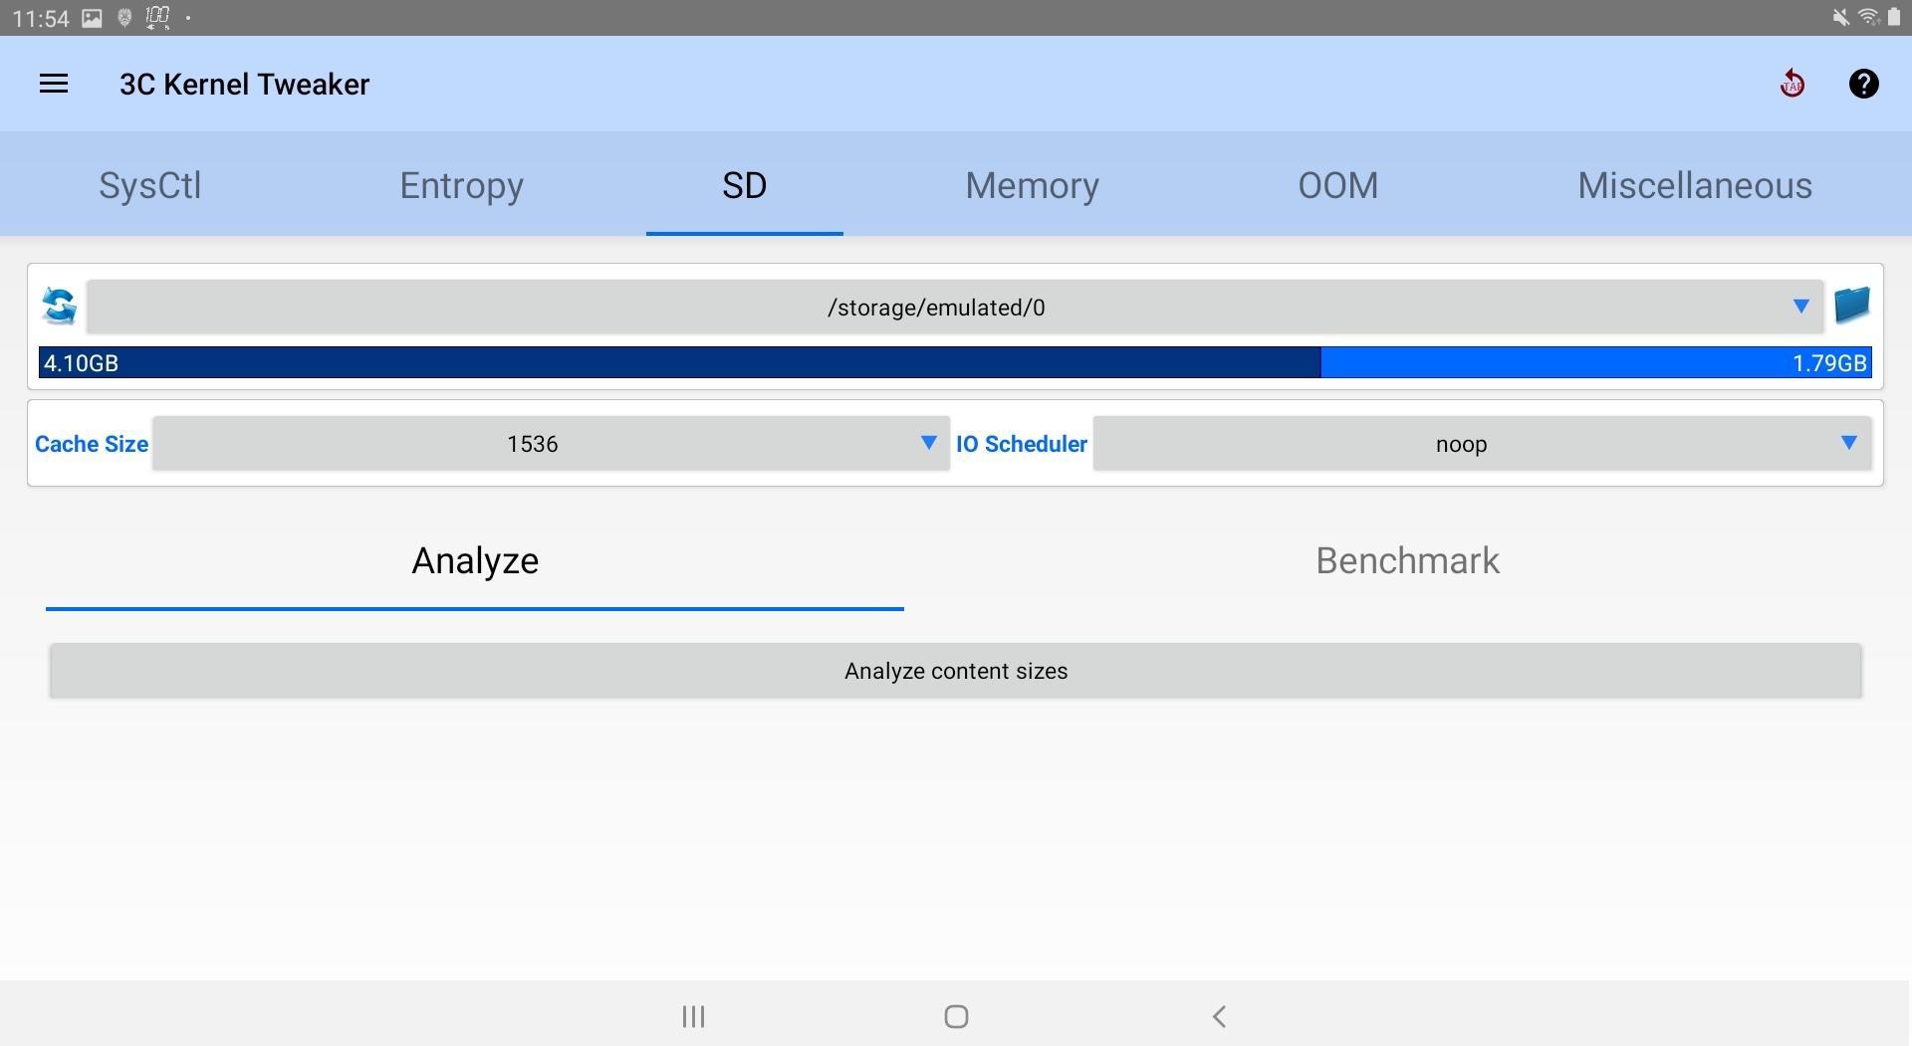Open the Memory tab
The image size is (1912, 1046).
click(x=1032, y=185)
